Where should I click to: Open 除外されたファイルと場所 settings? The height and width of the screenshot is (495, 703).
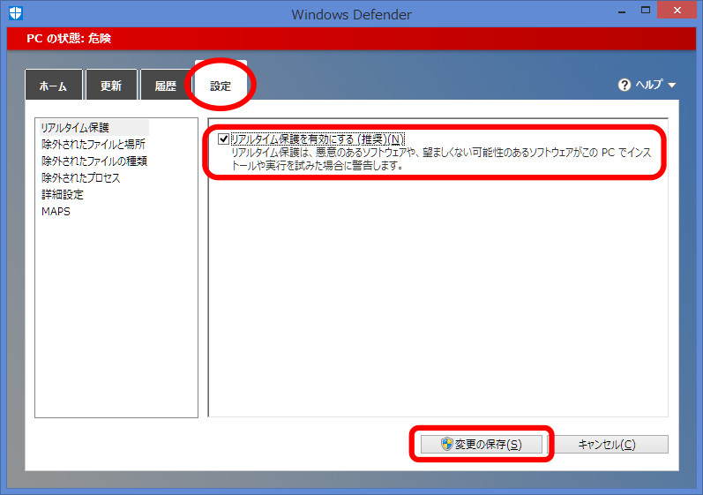pyautogui.click(x=93, y=145)
